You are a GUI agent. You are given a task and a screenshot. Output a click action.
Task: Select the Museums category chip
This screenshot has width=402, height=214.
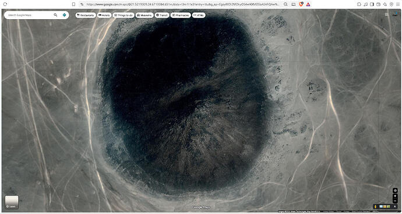[144, 15]
